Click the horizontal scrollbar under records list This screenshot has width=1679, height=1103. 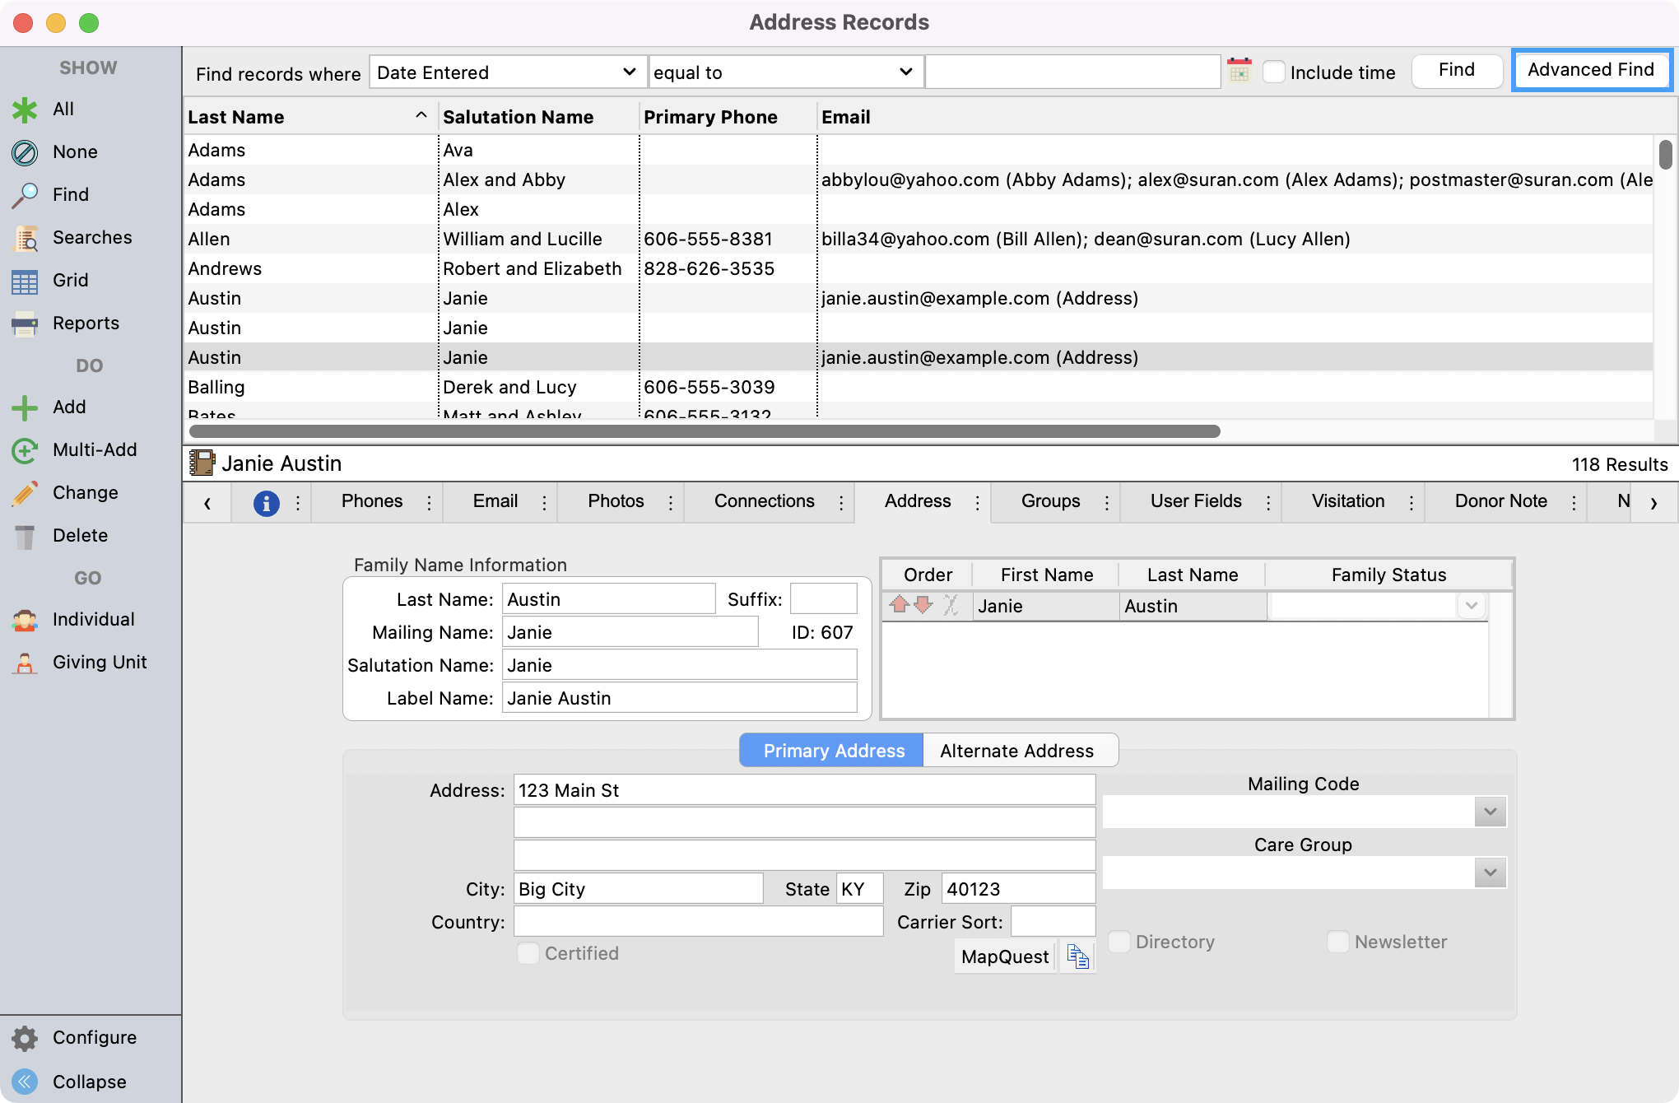coord(704,431)
